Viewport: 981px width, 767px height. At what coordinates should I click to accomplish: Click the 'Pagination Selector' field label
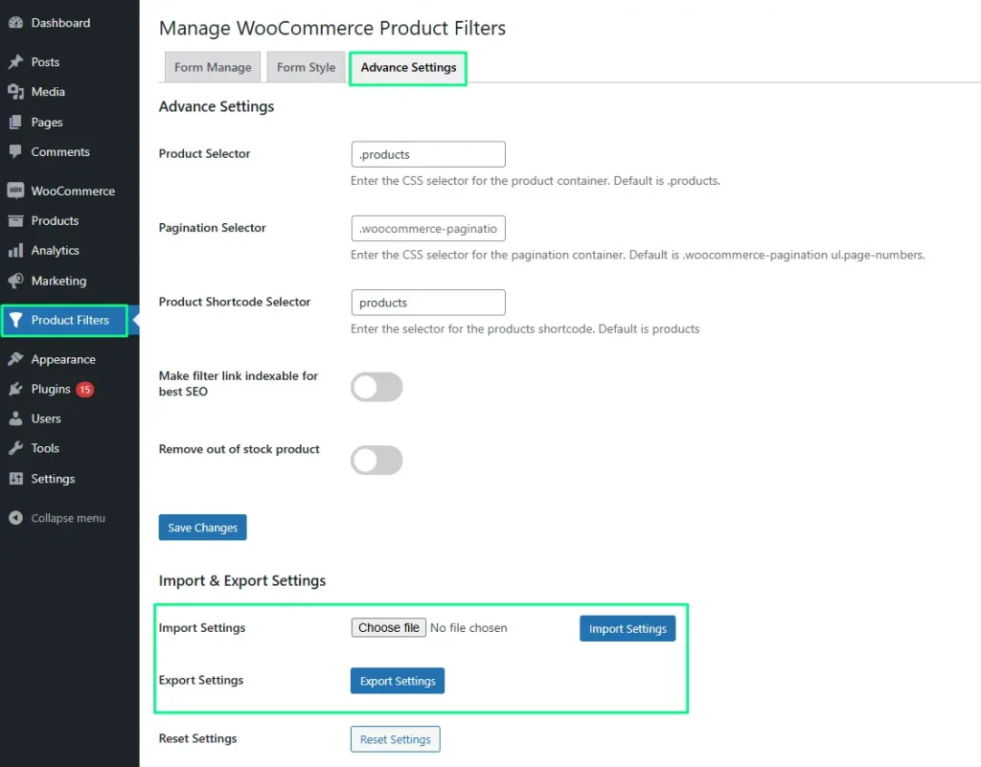tap(212, 228)
